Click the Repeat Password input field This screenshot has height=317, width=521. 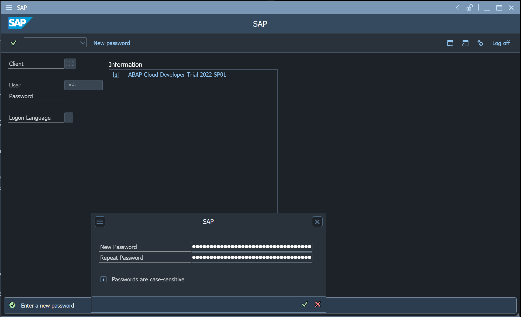[x=251, y=257]
